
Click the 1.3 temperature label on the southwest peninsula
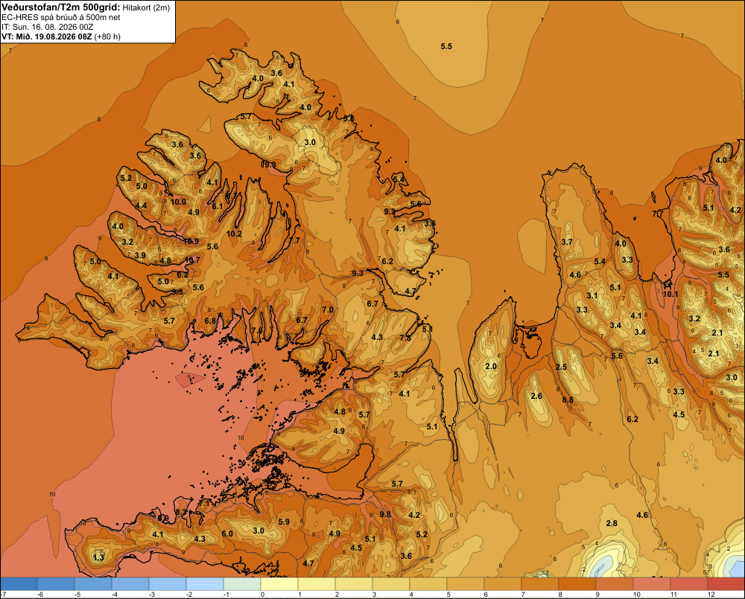(98, 557)
